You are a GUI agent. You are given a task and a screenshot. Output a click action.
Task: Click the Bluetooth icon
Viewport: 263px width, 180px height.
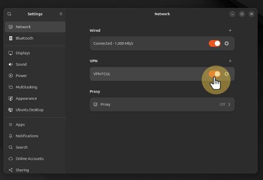11,38
